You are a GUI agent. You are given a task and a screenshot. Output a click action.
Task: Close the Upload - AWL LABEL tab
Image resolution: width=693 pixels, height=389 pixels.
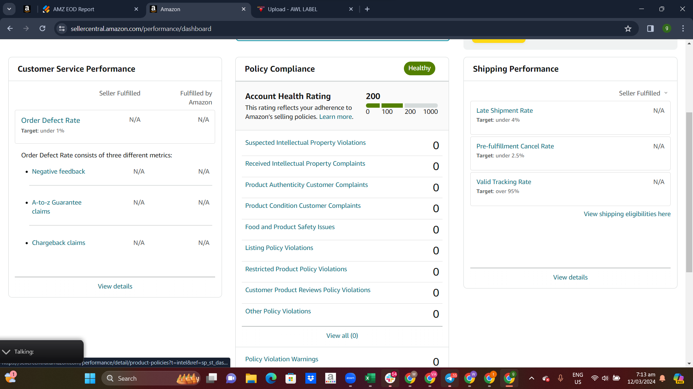(x=351, y=9)
